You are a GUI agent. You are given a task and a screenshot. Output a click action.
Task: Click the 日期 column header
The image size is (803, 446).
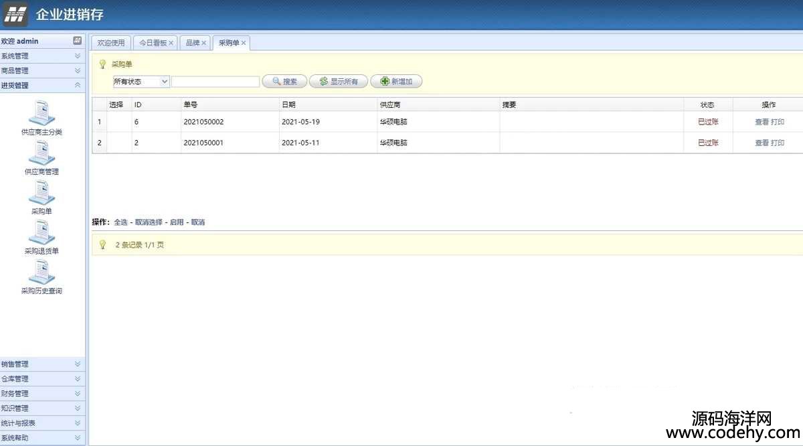(x=328, y=104)
